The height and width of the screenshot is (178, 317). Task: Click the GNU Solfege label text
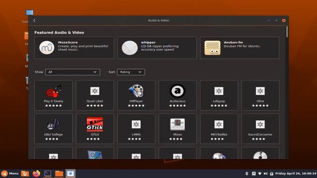[53, 134]
